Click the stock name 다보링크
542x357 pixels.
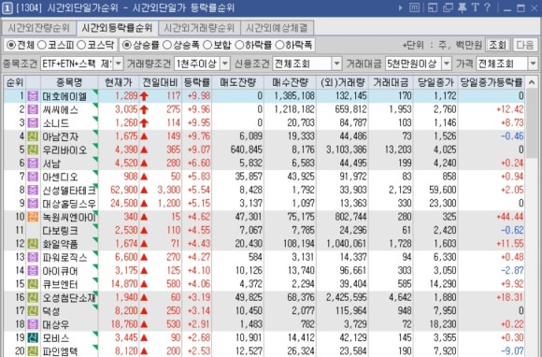tap(60, 231)
